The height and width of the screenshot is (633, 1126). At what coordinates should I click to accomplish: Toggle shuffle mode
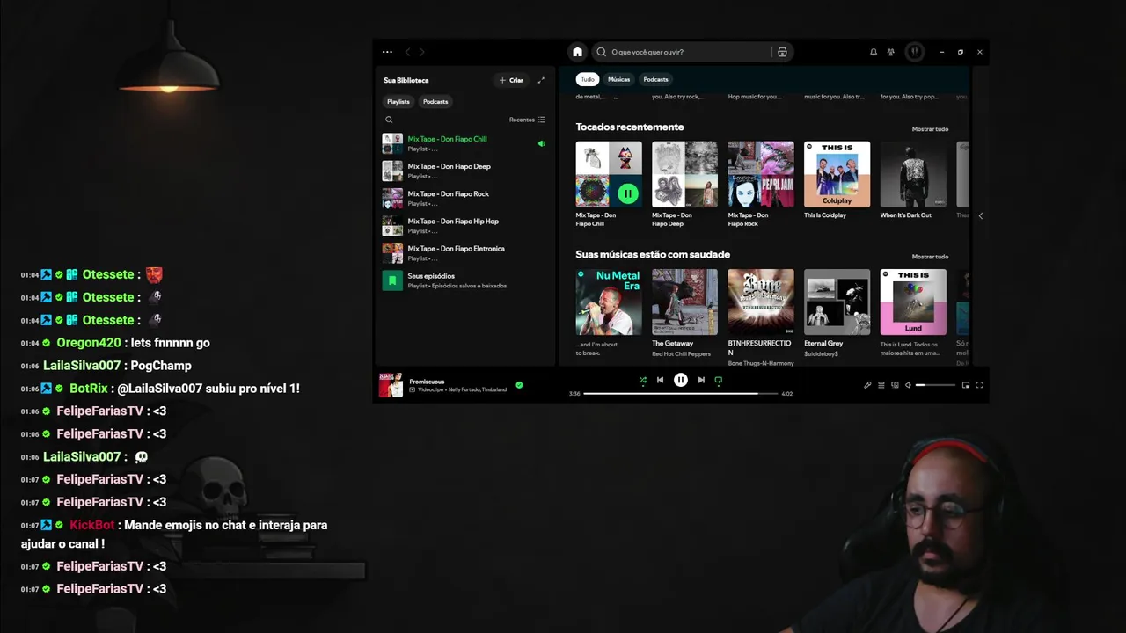tap(643, 381)
